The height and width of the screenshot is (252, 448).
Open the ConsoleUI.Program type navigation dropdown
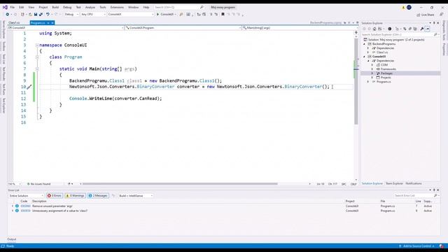click(183, 28)
